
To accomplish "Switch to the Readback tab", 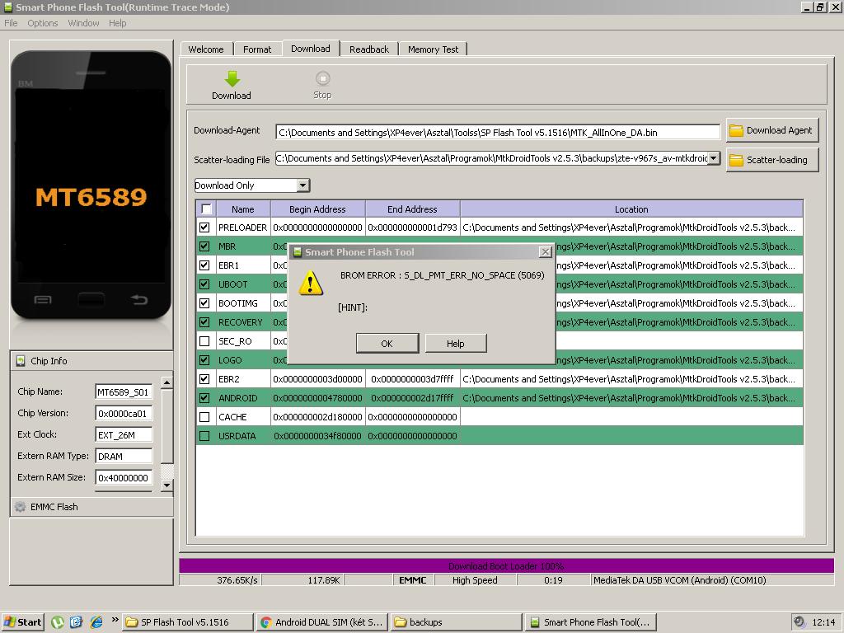I will [x=369, y=49].
